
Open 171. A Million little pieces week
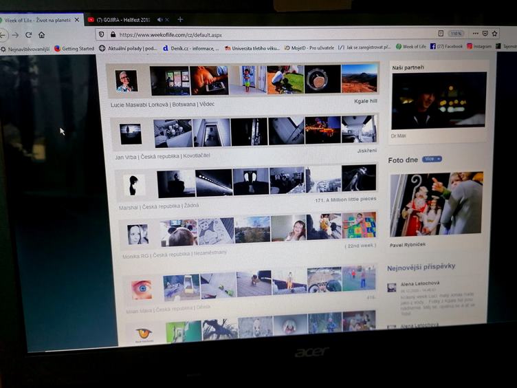[345, 200]
